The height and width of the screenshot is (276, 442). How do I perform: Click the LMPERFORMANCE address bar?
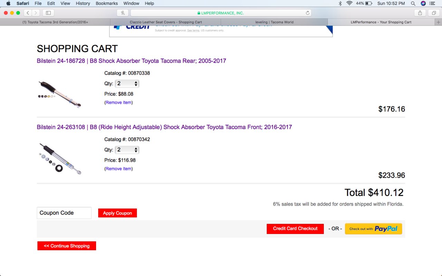pyautogui.click(x=221, y=13)
